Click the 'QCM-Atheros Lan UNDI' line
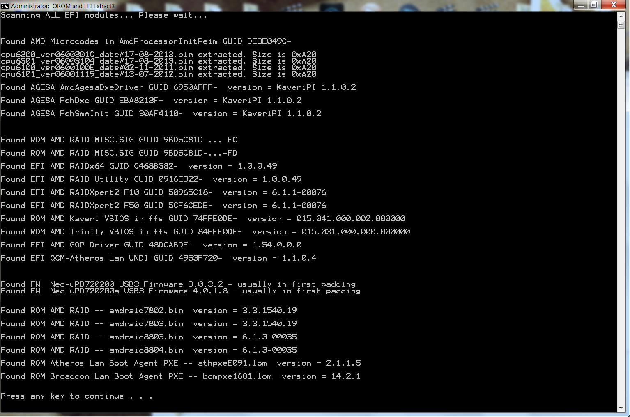 159,258
